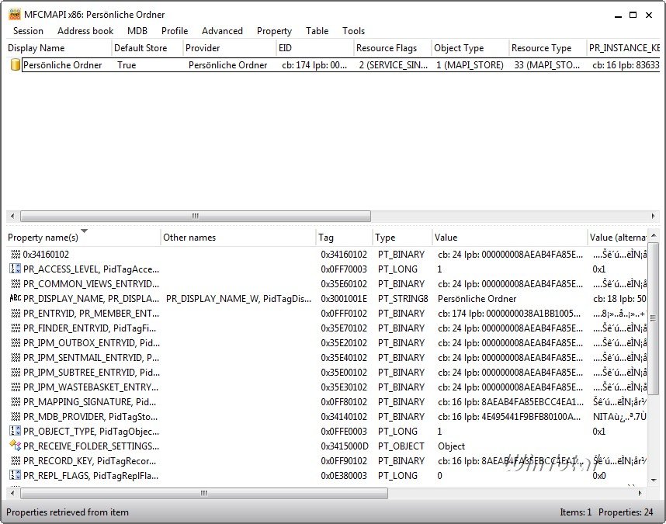The image size is (666, 524).
Task: Sort properties by Property name(s) header
Action: (83, 238)
